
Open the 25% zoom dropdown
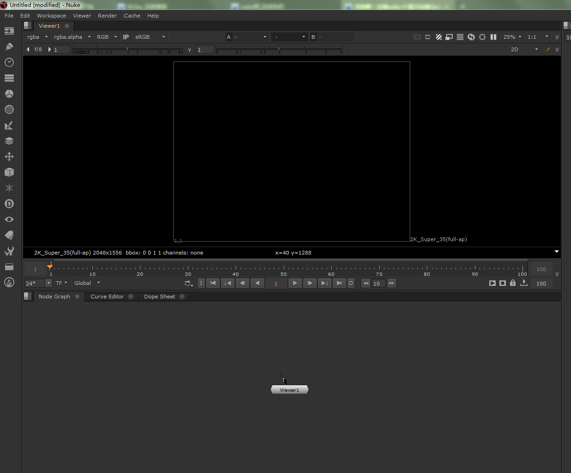pyautogui.click(x=512, y=37)
